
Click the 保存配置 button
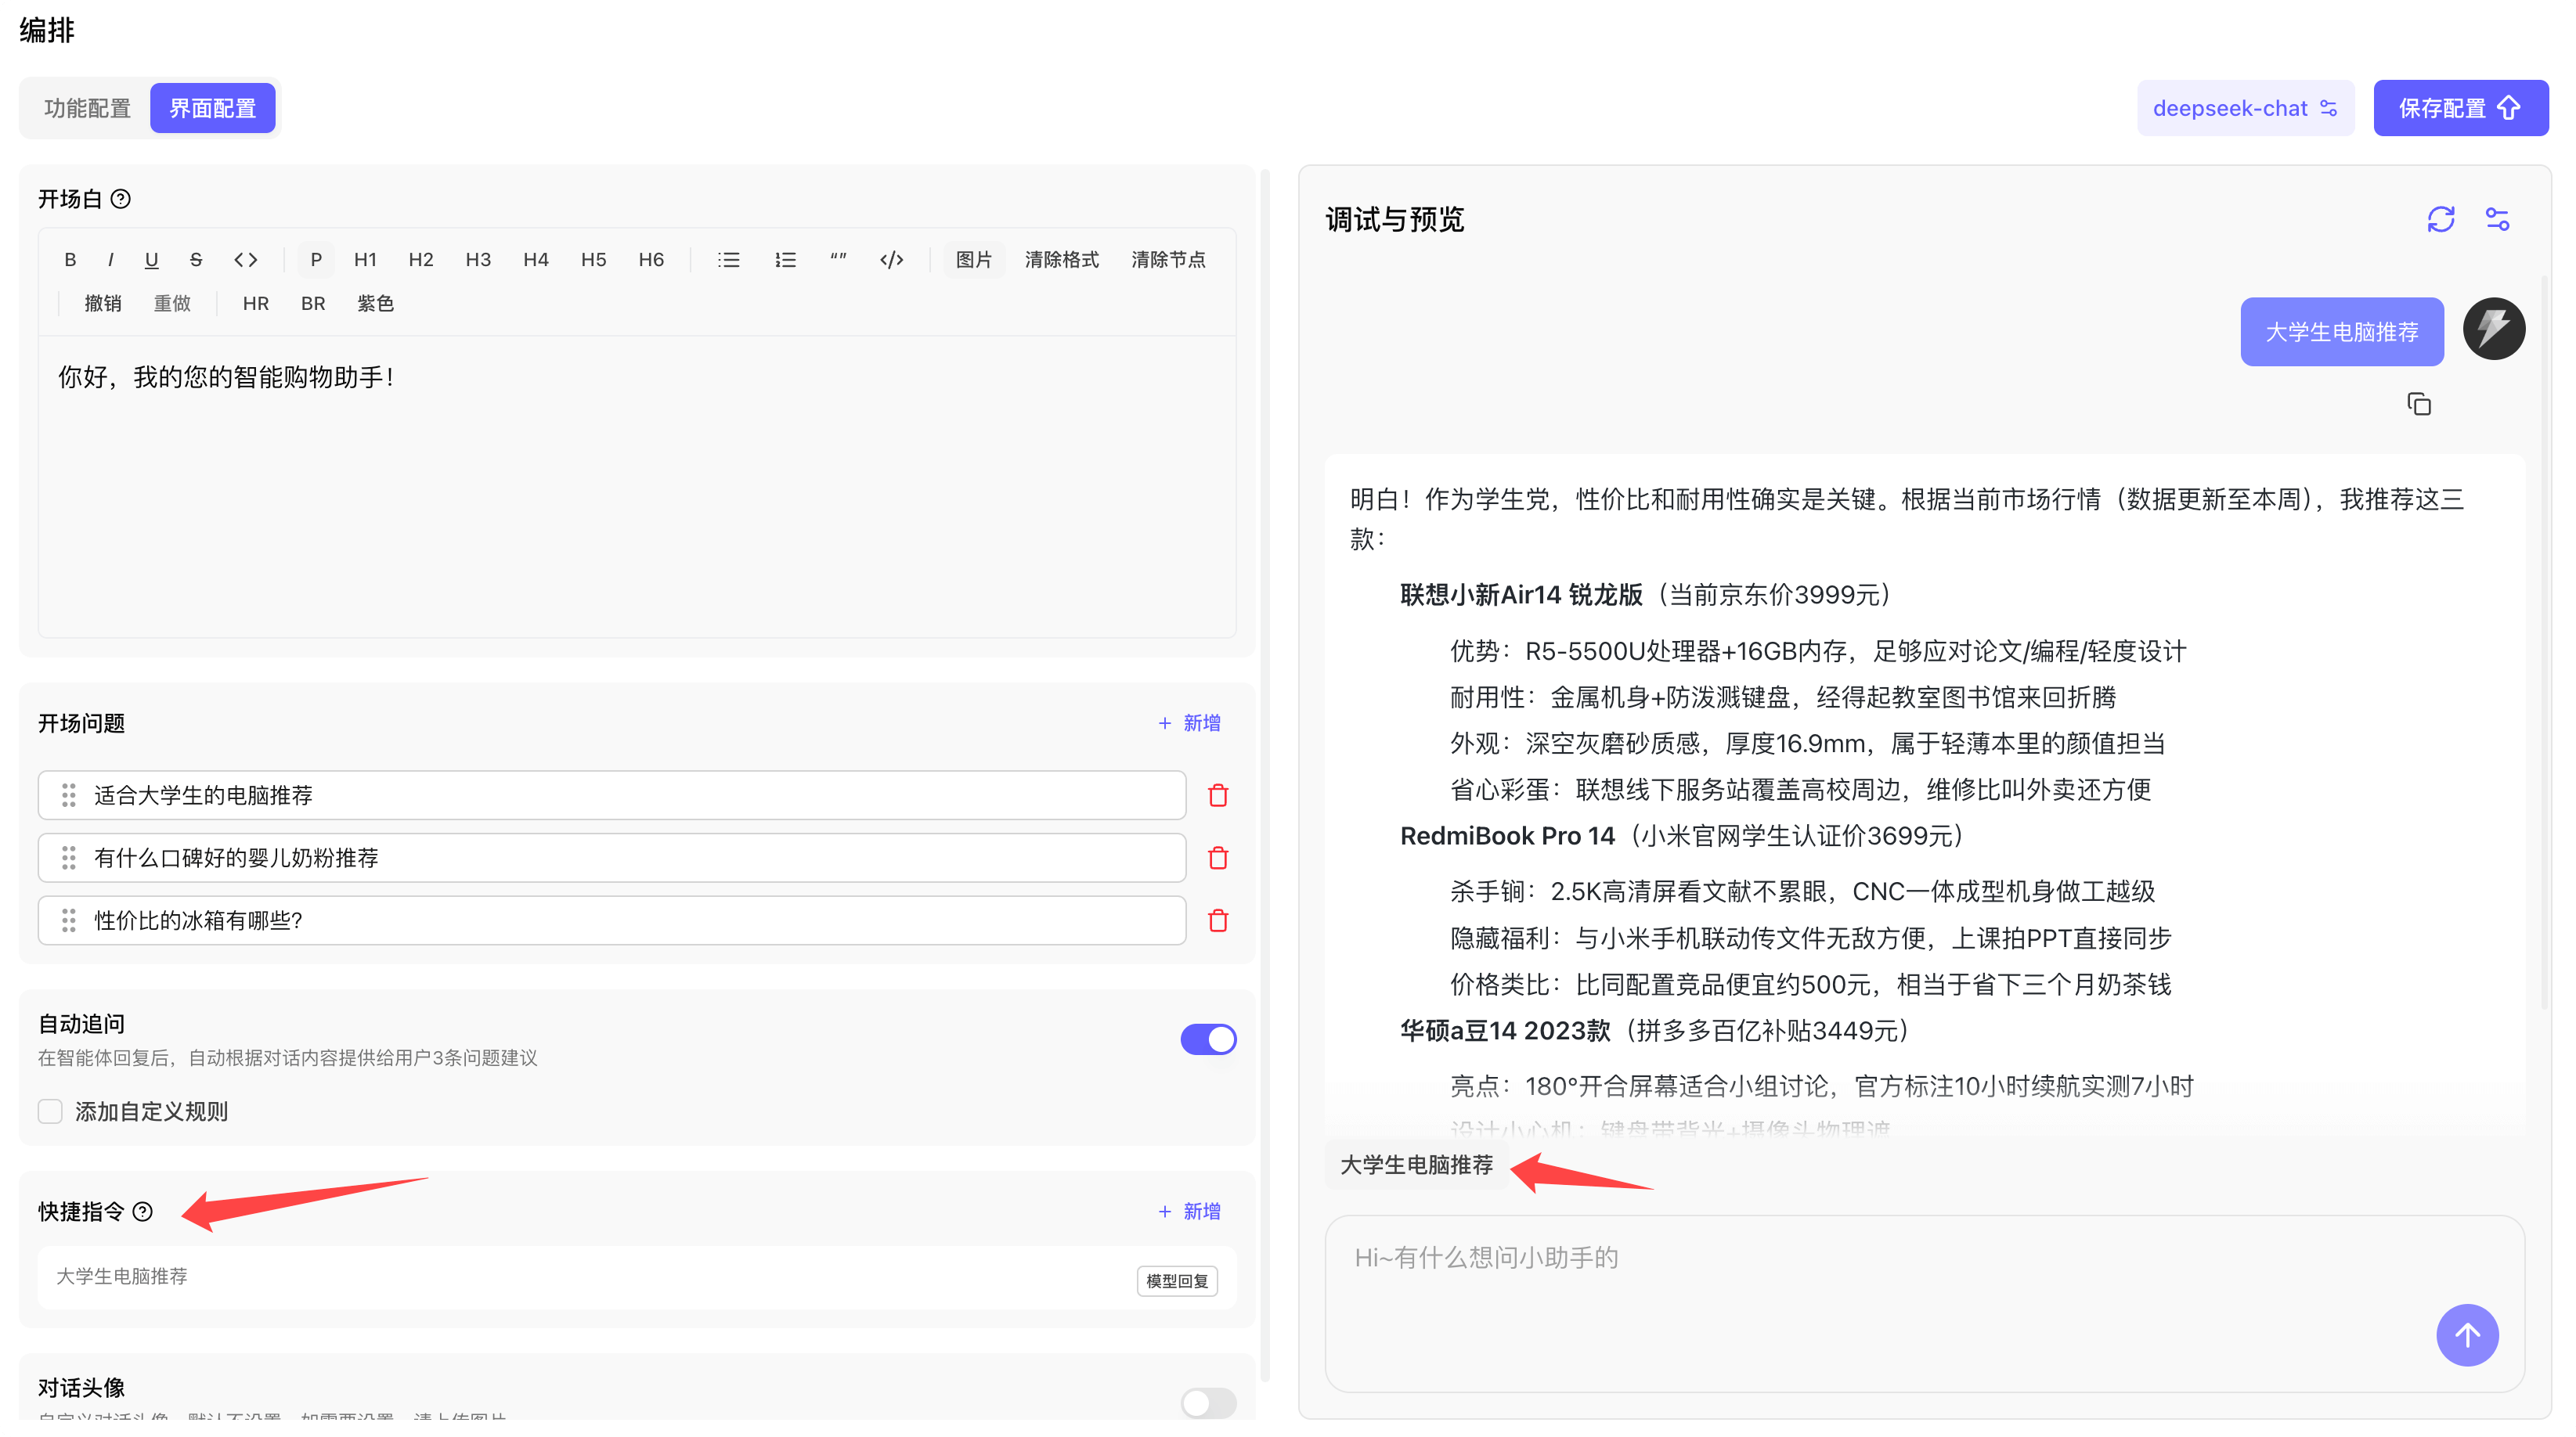[x=2459, y=108]
